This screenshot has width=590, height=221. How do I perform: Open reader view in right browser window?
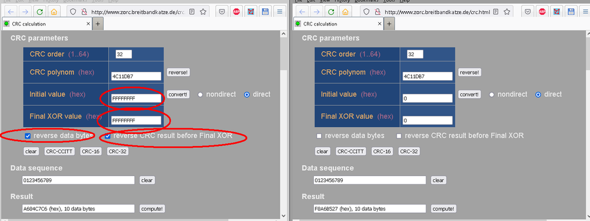(x=496, y=12)
